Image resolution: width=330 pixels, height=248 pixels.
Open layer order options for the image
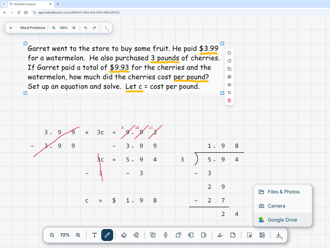pyautogui.click(x=229, y=77)
